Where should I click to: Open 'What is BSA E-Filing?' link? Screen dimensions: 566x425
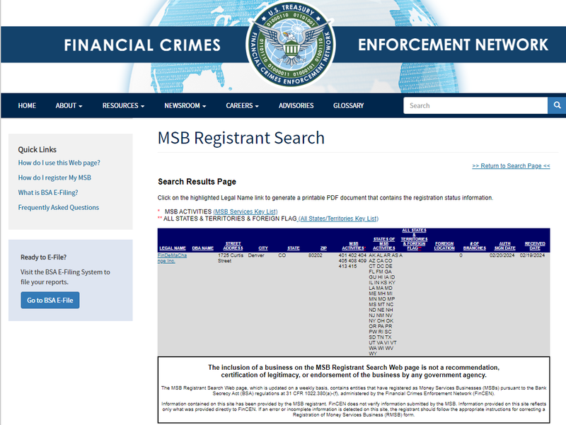(x=48, y=192)
